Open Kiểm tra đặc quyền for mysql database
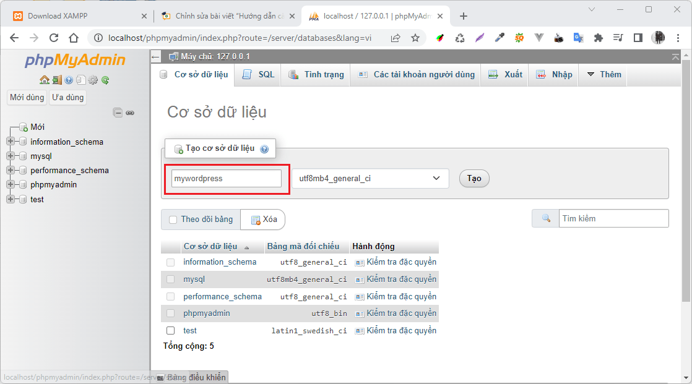 pos(399,279)
